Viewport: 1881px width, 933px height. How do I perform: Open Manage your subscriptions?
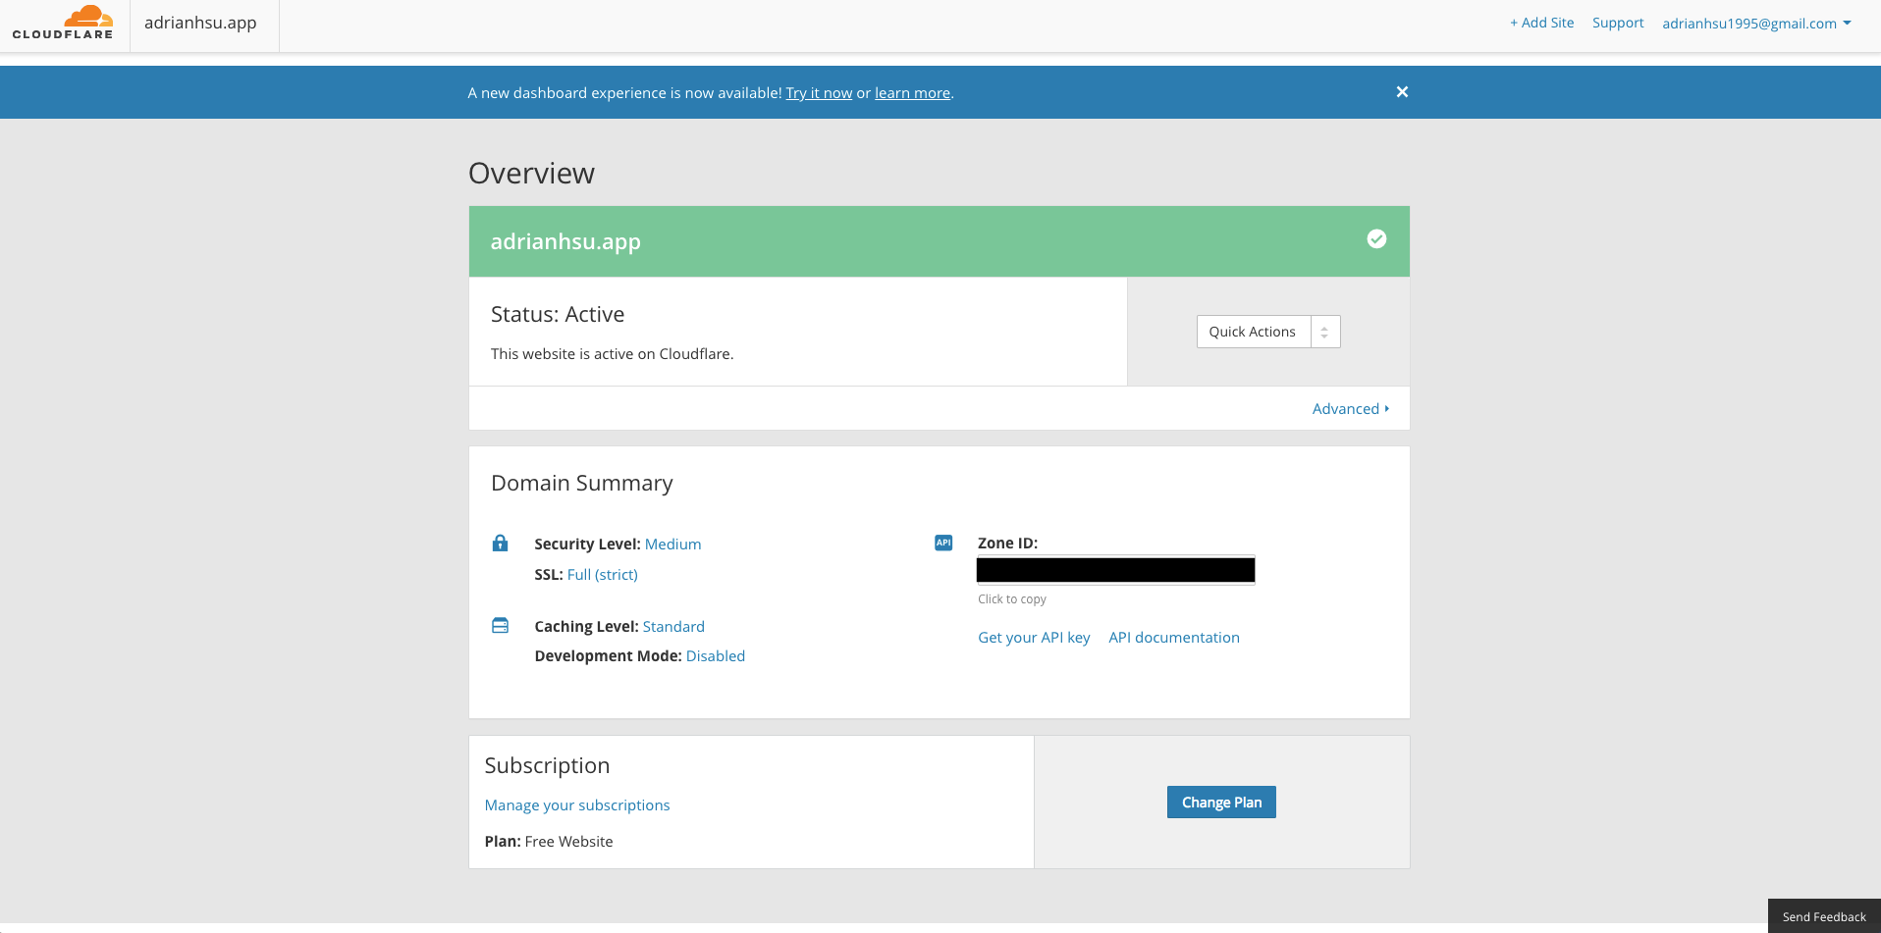tap(577, 804)
